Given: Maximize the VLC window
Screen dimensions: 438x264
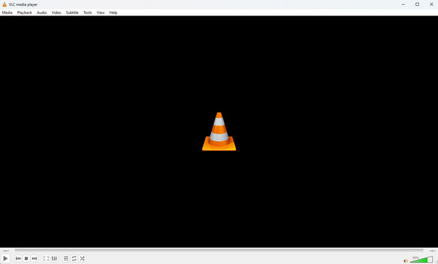Looking at the screenshot, I should [x=417, y=4].
